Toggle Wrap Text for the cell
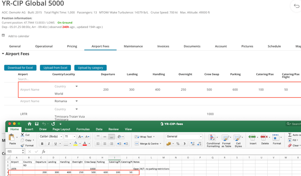The height and width of the screenshot is (176, 301). (143, 137)
